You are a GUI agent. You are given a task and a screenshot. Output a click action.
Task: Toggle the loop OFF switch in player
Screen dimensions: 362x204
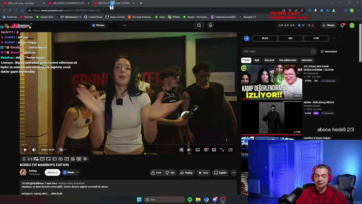pos(63,150)
